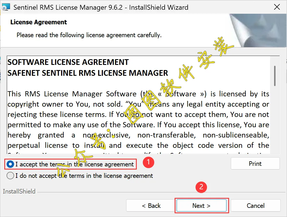Print the license agreement
287x217 pixels.
click(255, 164)
